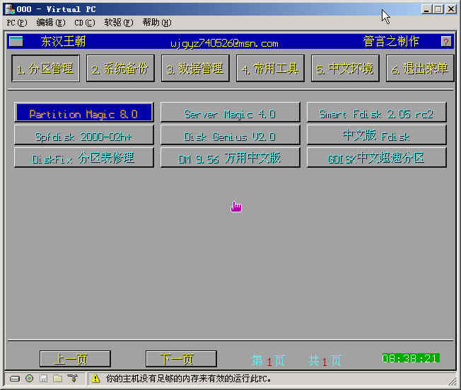Click the 东汉王朝 title text
The width and height of the screenshot is (461, 390).
pos(63,41)
